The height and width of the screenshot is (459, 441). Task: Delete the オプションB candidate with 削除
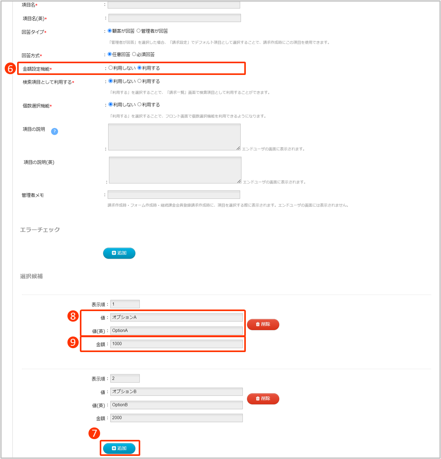pyautogui.click(x=263, y=399)
